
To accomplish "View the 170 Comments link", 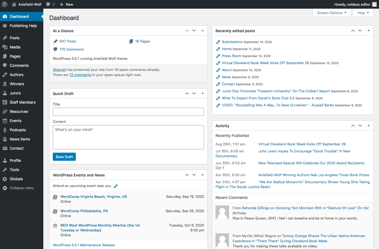I will [72, 50].
